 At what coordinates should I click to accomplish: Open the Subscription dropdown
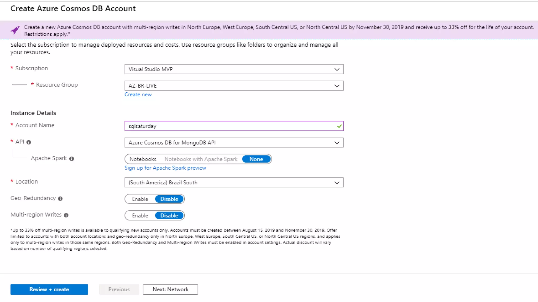pos(234,69)
